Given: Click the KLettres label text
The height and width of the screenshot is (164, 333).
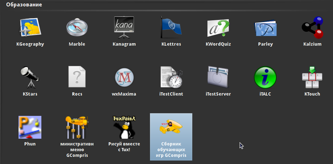Looking at the screenshot, I should click(171, 44).
